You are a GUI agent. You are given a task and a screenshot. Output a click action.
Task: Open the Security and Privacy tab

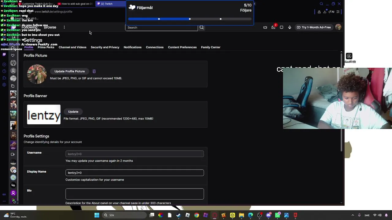click(105, 47)
